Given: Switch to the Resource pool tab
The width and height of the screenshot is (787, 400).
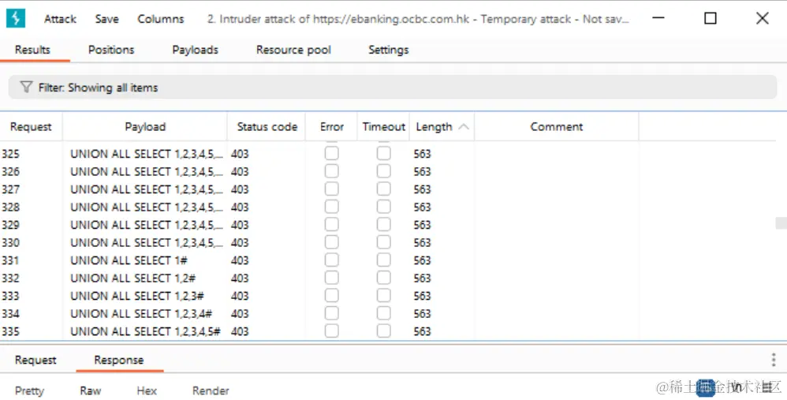Looking at the screenshot, I should click(293, 50).
